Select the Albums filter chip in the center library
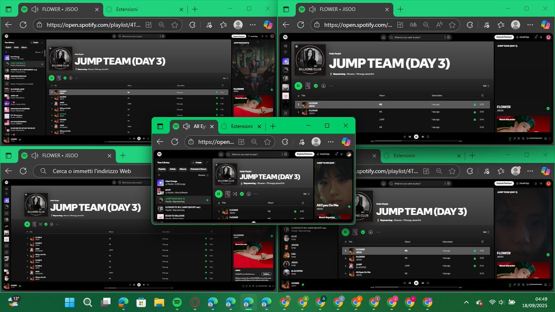This screenshot has width=555, height=312. 183,169
